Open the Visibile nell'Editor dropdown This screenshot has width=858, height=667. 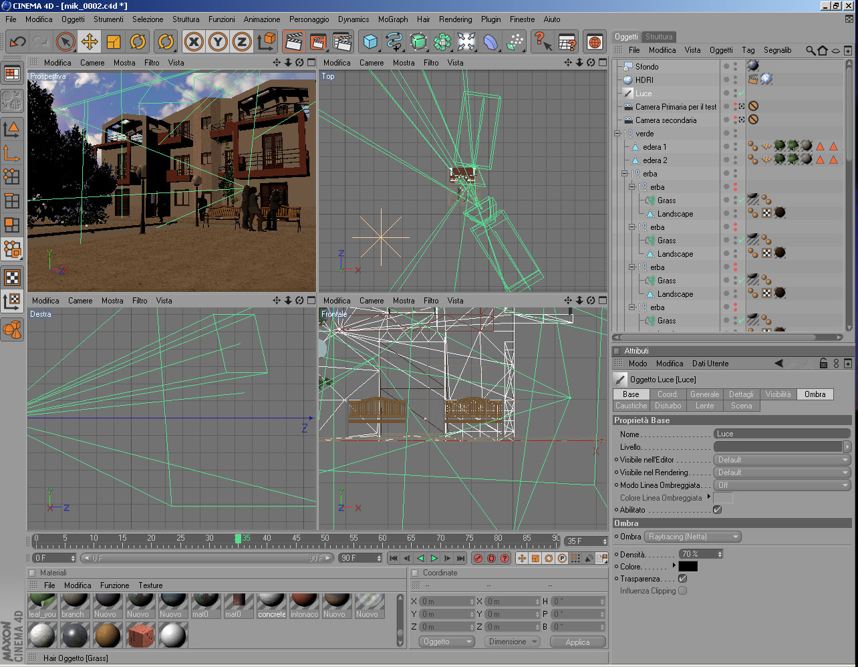click(782, 460)
